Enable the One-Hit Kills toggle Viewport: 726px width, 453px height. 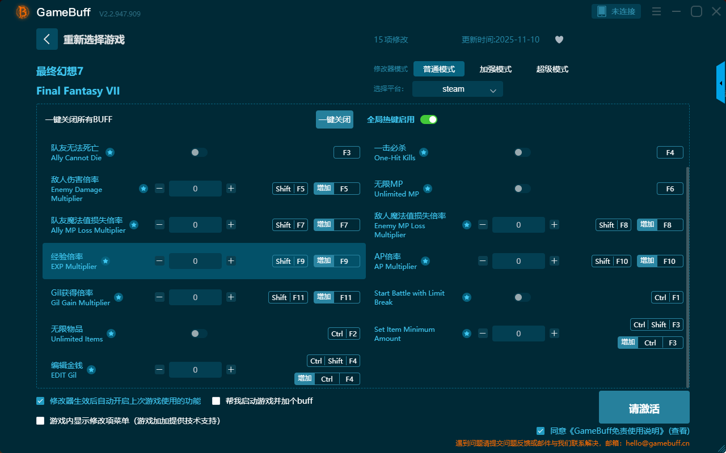click(522, 152)
